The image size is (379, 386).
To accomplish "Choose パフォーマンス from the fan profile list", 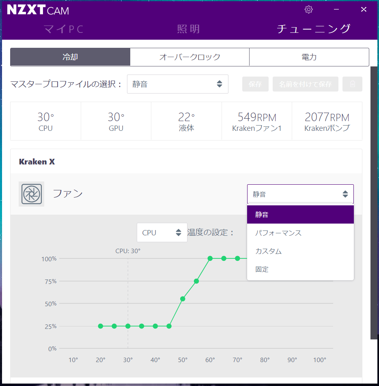I will click(x=300, y=233).
